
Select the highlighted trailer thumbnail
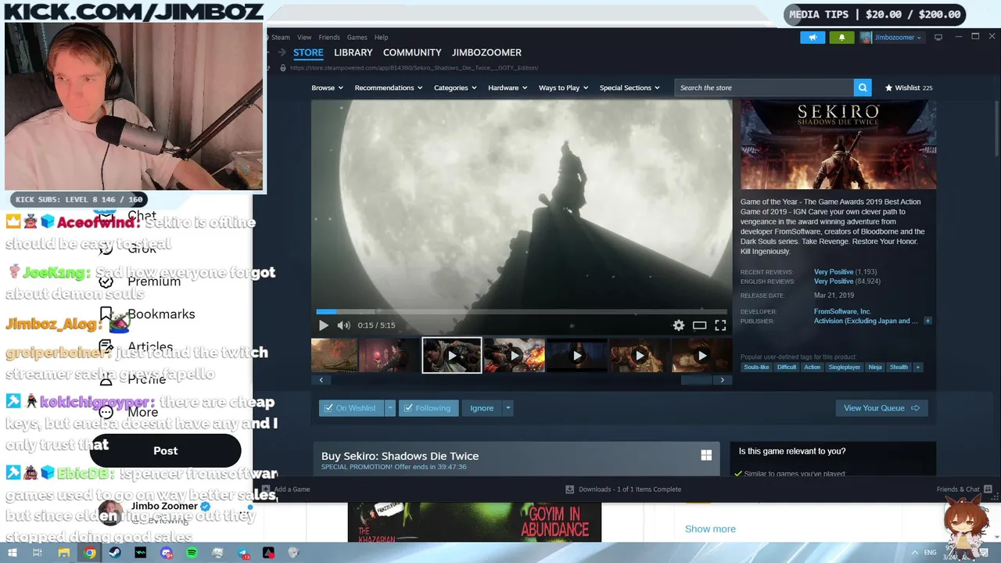[452, 355]
